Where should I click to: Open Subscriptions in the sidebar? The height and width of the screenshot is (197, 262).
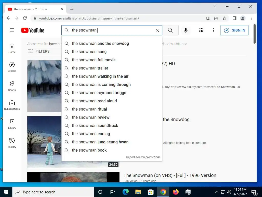[12, 105]
